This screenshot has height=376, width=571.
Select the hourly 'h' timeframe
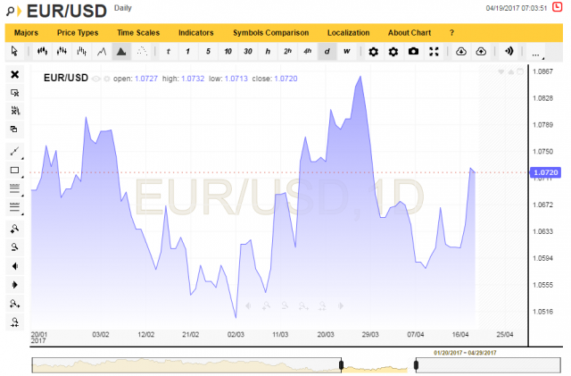268,52
